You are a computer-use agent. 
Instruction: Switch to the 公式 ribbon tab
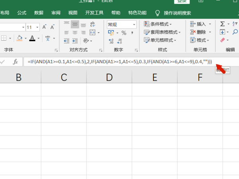(x=22, y=13)
